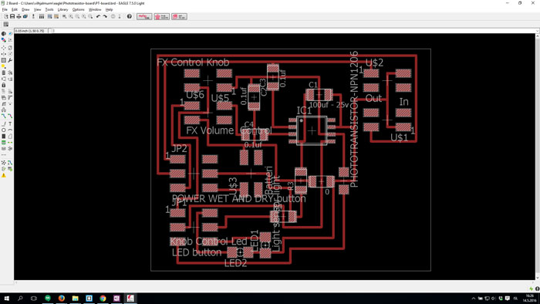
Task: Click in the command line input field
Action: pyautogui.click(x=295, y=31)
